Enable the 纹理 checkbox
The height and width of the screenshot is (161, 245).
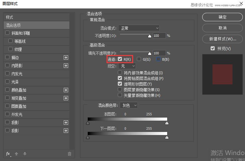(11, 49)
